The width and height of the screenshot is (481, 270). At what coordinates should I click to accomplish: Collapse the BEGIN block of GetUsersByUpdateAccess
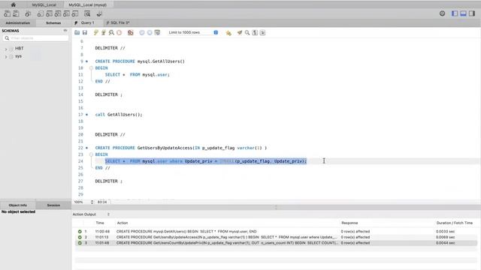click(x=91, y=154)
